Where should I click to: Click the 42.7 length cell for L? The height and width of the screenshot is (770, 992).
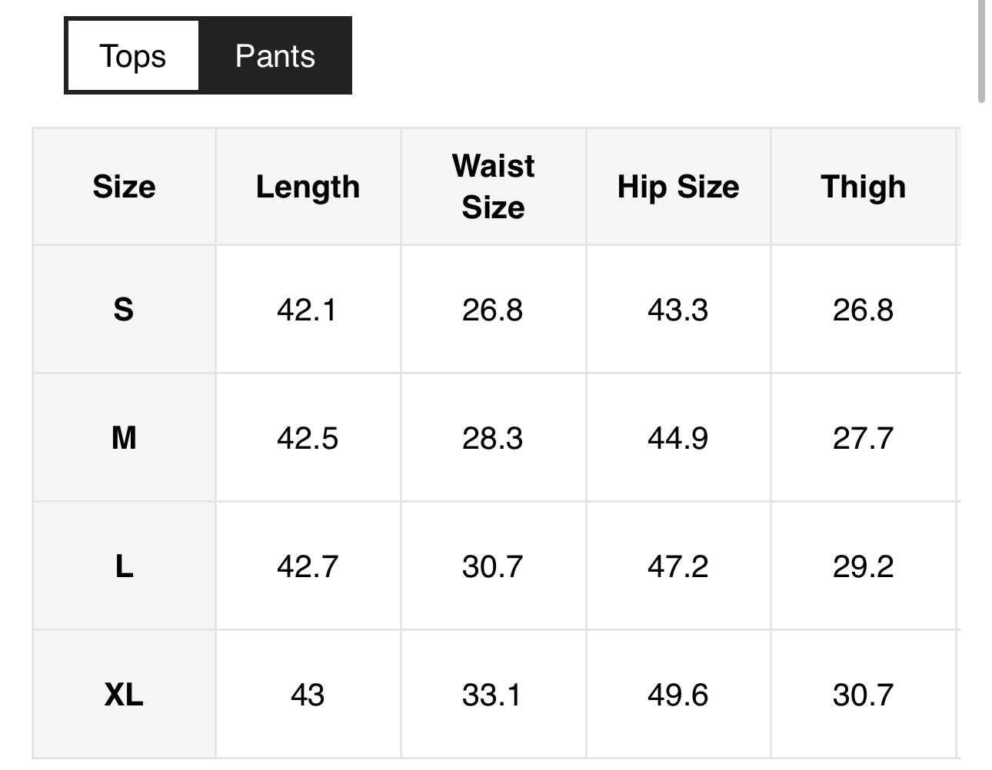308,566
